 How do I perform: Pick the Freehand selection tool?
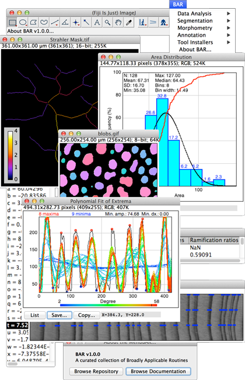[44, 23]
